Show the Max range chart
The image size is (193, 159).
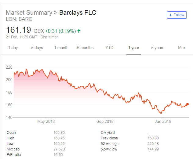[x=182, y=48]
